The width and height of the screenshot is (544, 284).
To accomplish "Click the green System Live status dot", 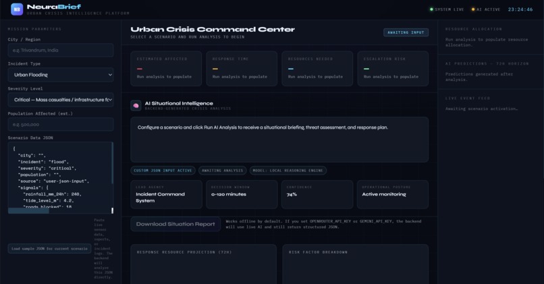I will (431, 9).
